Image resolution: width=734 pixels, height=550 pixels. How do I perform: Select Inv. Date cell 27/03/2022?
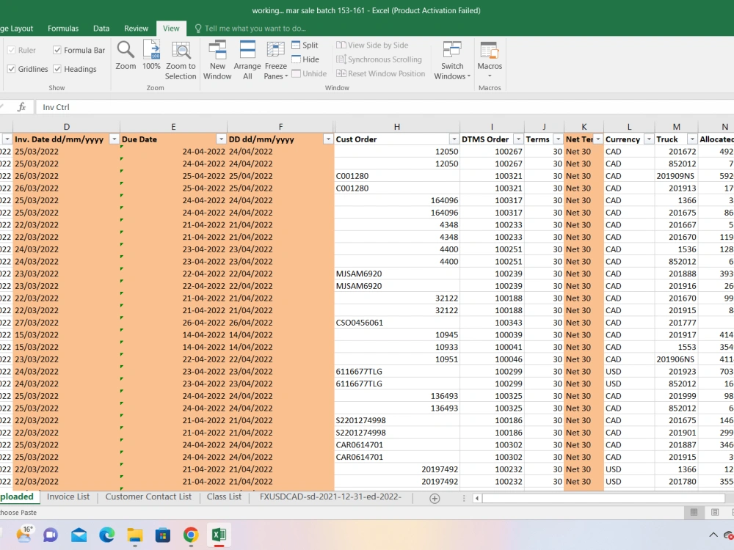(67, 323)
